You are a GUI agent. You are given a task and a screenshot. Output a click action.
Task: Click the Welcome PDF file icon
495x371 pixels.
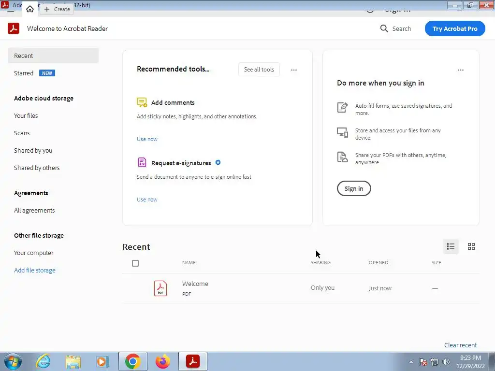pyautogui.click(x=160, y=288)
